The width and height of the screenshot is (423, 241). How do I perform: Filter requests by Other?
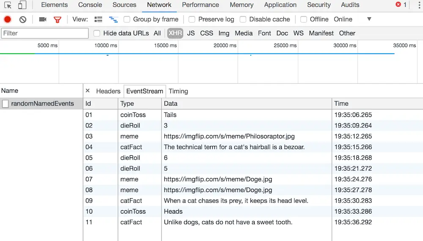coord(347,33)
